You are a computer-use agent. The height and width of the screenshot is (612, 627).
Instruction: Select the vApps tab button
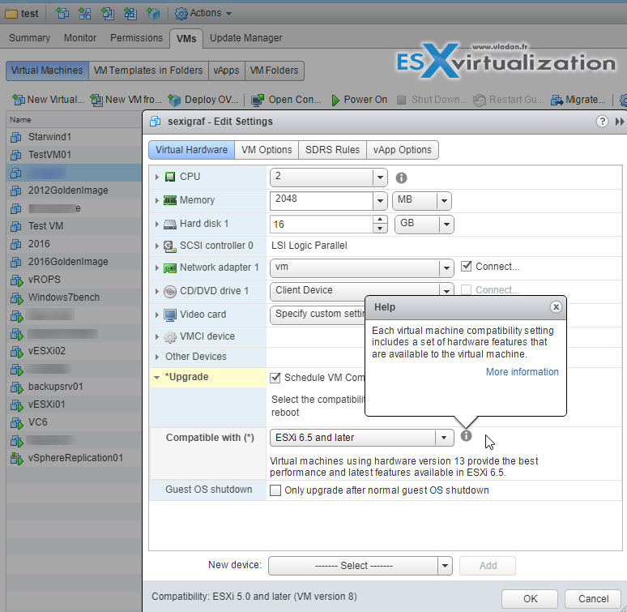(x=226, y=71)
